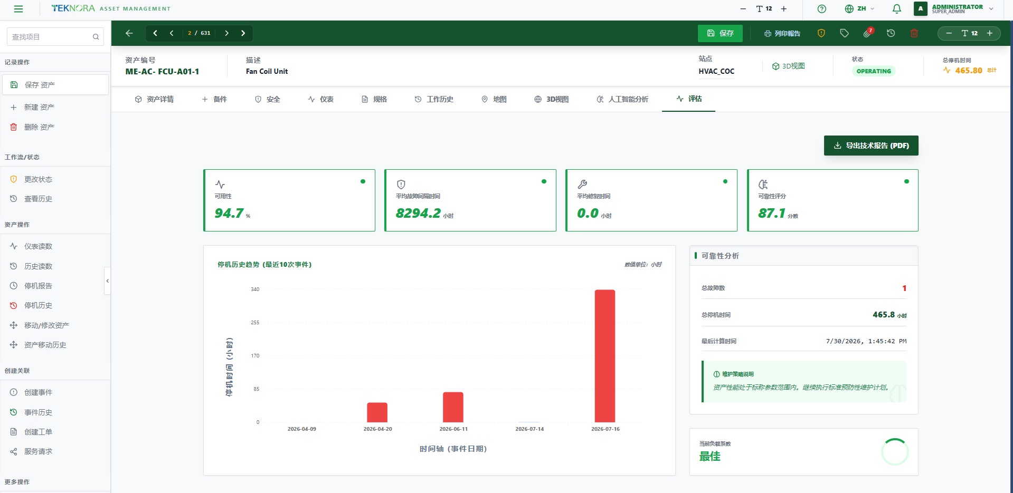
Task: Open the notifications bell
Action: click(x=896, y=8)
